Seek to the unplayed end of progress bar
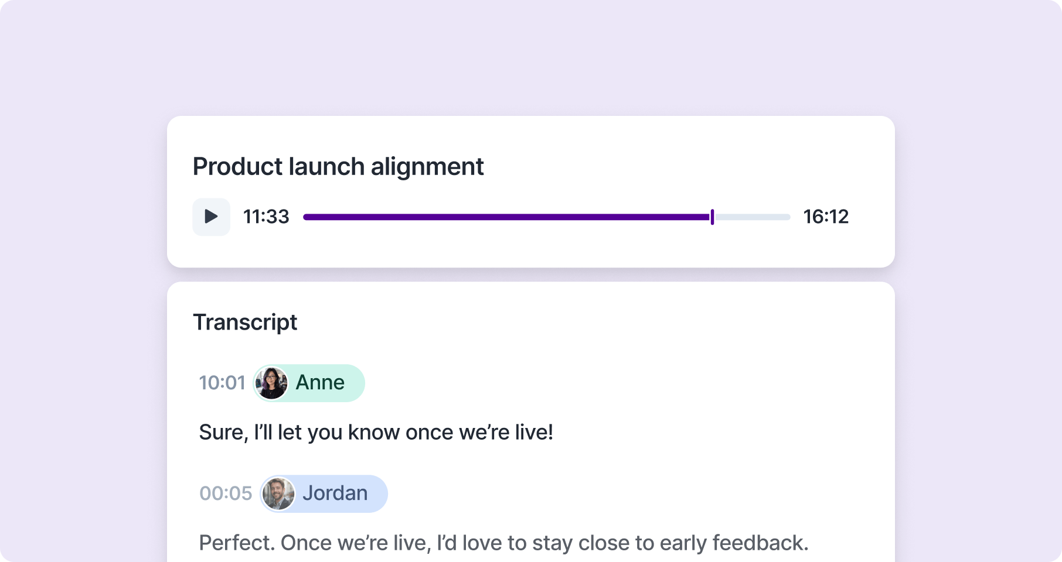The width and height of the screenshot is (1062, 562). tap(753, 217)
